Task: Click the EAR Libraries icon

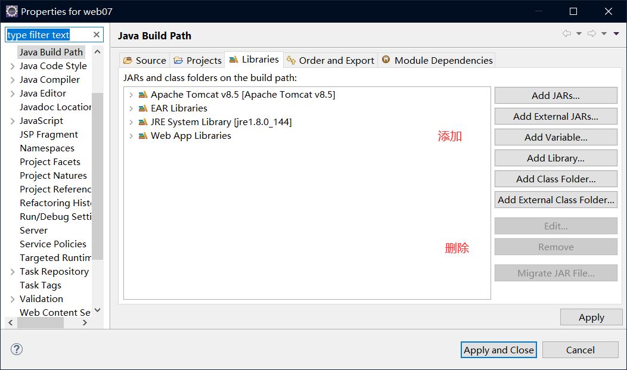Action: tap(142, 108)
